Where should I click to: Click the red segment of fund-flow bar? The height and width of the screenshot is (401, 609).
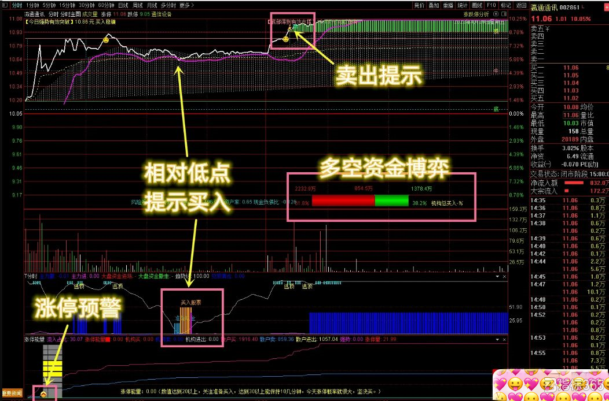[343, 200]
